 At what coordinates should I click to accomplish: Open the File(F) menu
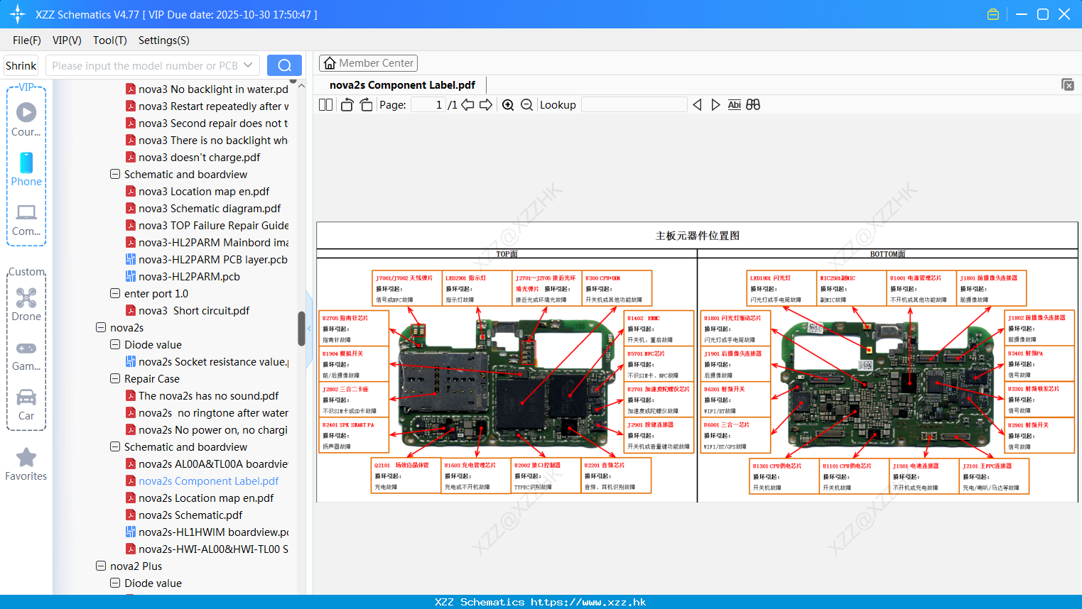coord(27,40)
